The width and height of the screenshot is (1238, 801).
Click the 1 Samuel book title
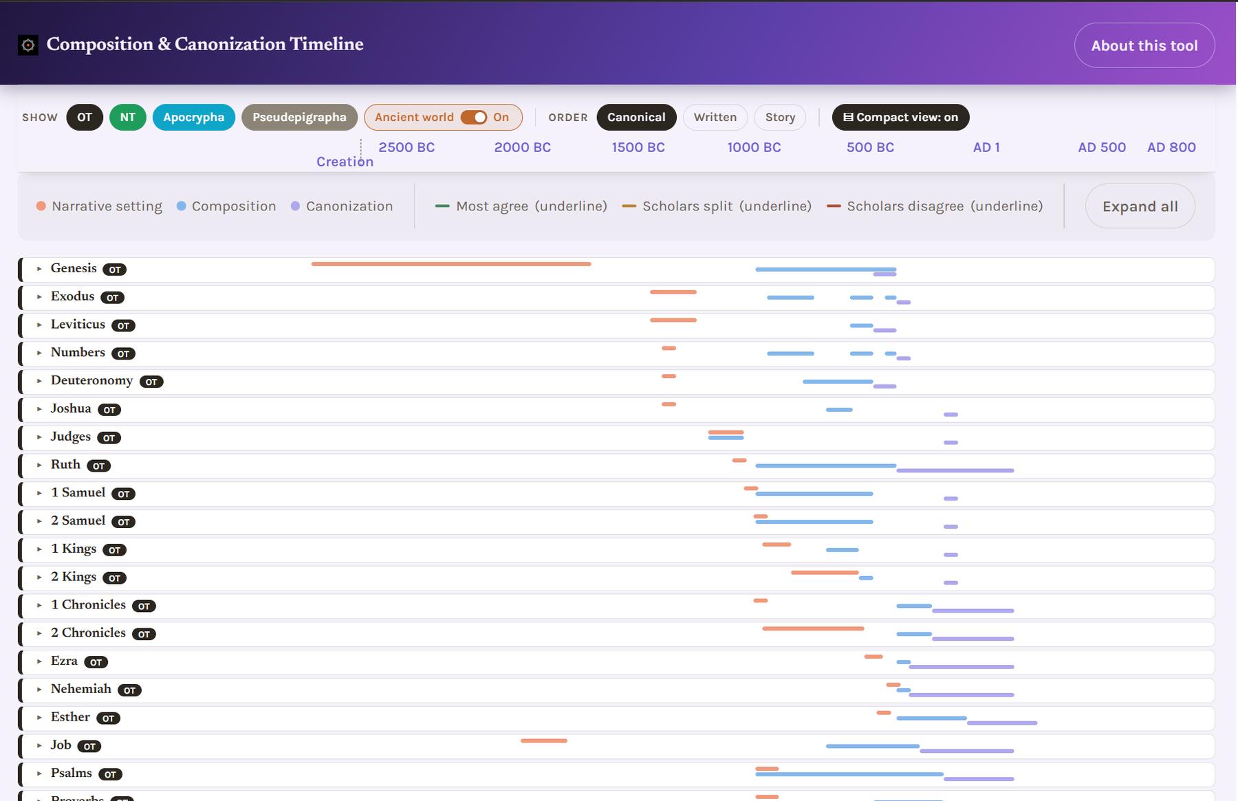(78, 493)
